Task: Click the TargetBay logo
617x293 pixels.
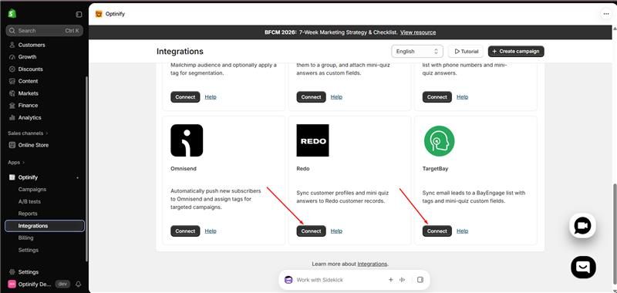Action: (x=439, y=141)
